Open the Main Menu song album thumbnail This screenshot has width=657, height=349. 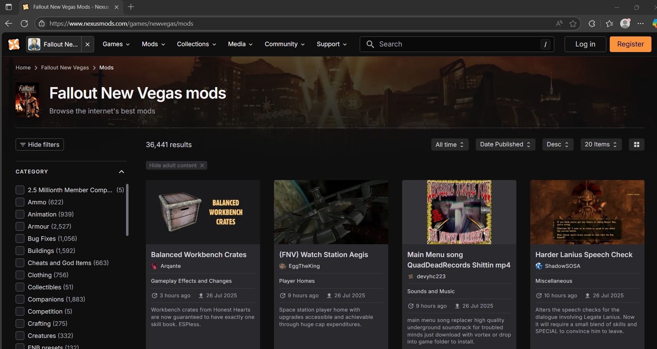pyautogui.click(x=459, y=212)
